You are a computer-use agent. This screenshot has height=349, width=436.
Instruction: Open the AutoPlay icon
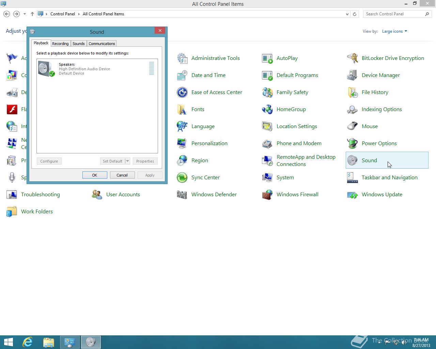tap(267, 58)
